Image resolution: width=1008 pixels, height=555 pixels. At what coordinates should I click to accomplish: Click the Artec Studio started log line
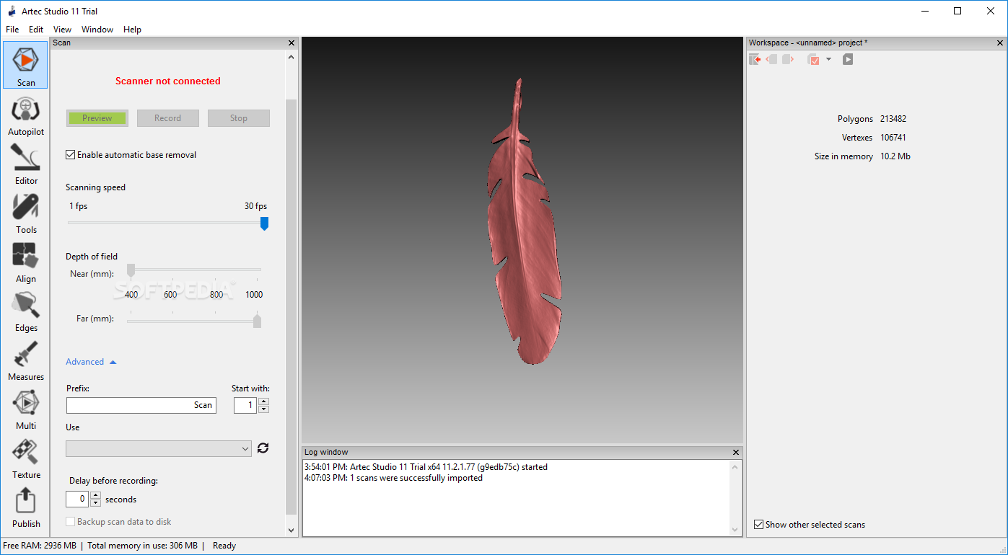426,467
